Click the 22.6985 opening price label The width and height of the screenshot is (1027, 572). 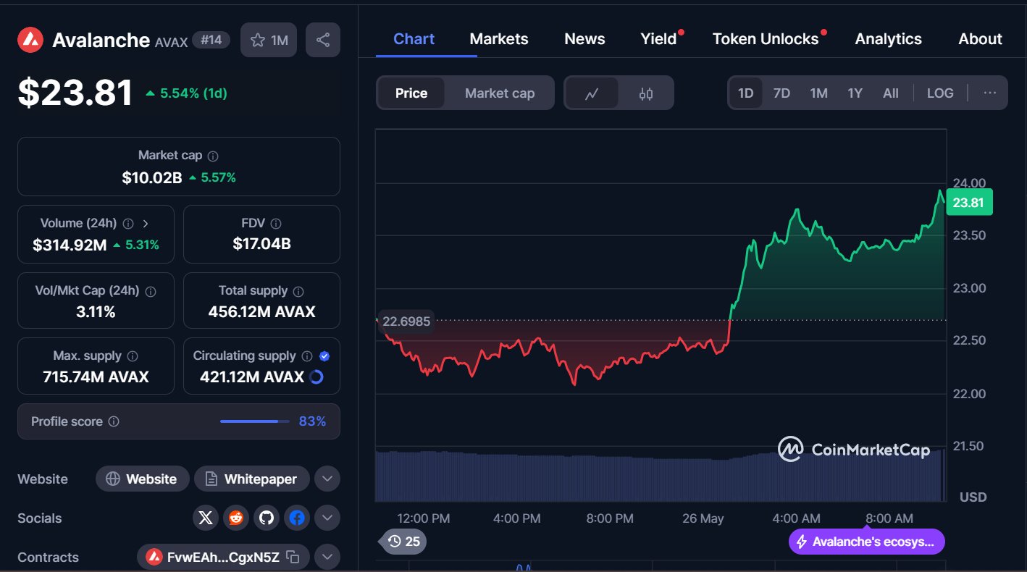406,321
